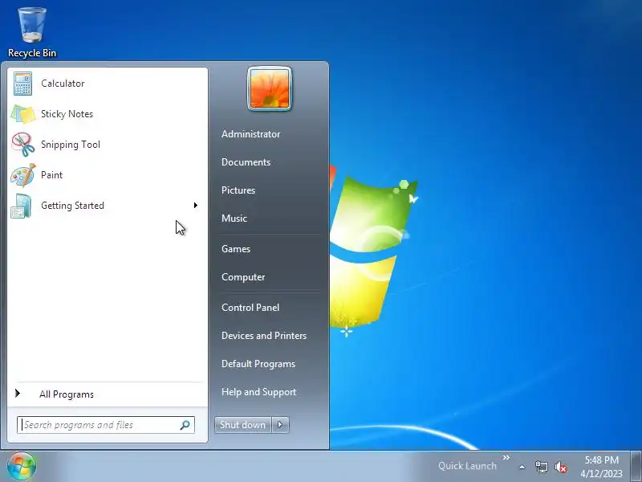Open Paint using its palette icon
This screenshot has width=642, height=482.
pyautogui.click(x=23, y=175)
